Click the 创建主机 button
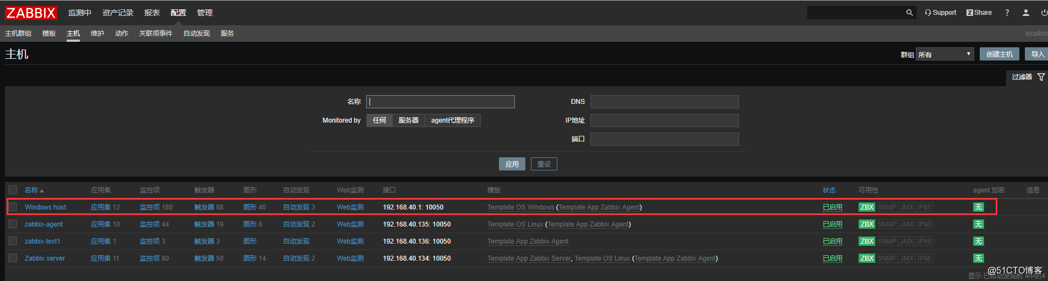 point(1000,54)
